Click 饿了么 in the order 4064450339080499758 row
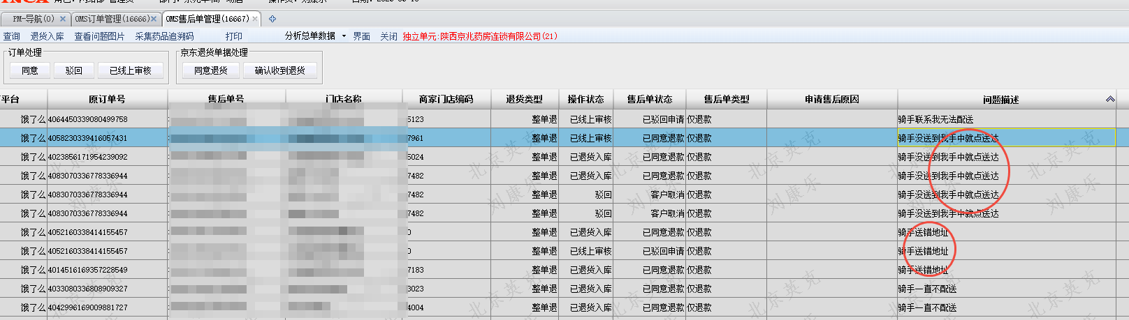Image resolution: width=1129 pixels, height=320 pixels. [x=33, y=119]
